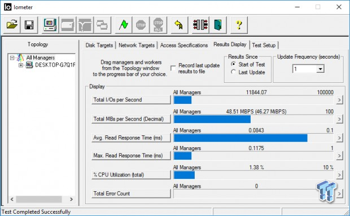Screen dimensions: 350x216
Task: Close the Iometer window
Action: point(339,7)
